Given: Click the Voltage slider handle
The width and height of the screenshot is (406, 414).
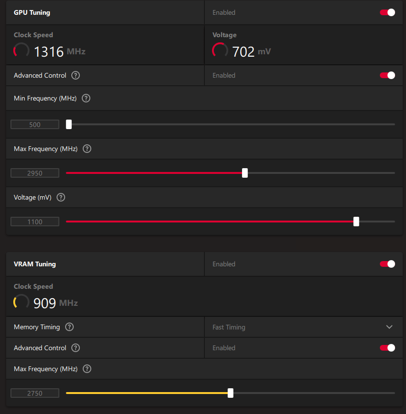Looking at the screenshot, I should (x=356, y=222).
